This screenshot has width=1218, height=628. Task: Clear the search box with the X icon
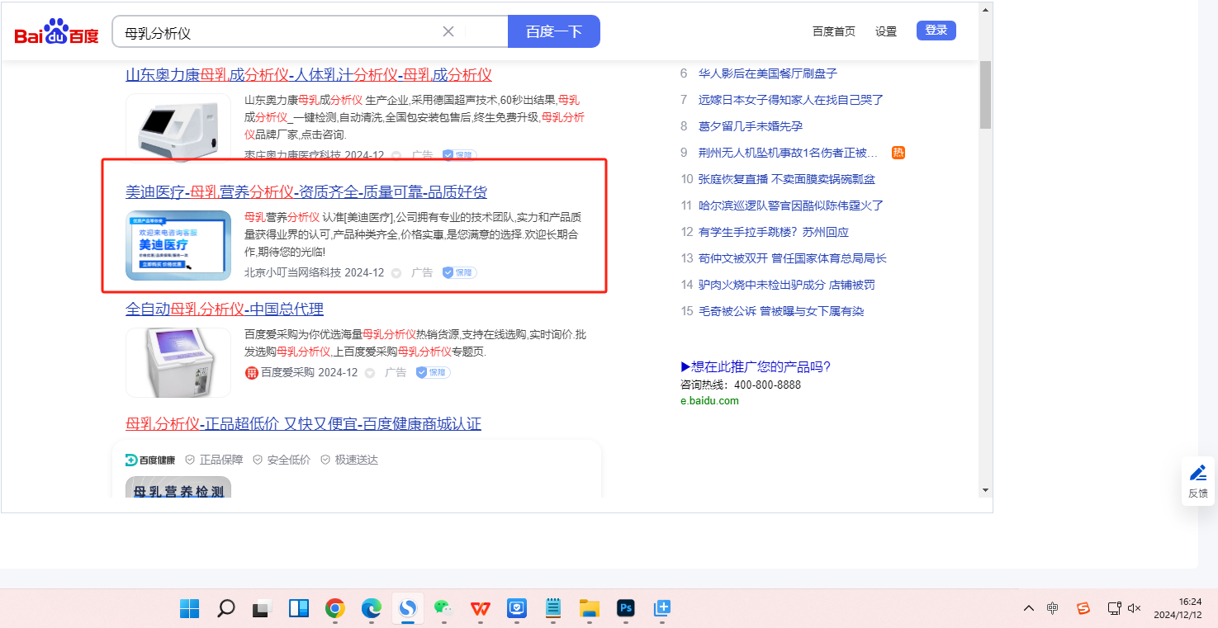pyautogui.click(x=448, y=31)
